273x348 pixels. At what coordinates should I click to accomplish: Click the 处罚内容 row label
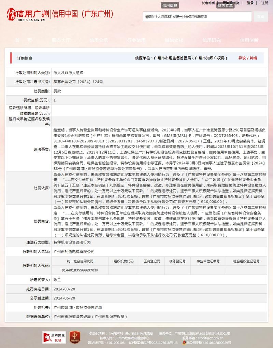point(42,221)
